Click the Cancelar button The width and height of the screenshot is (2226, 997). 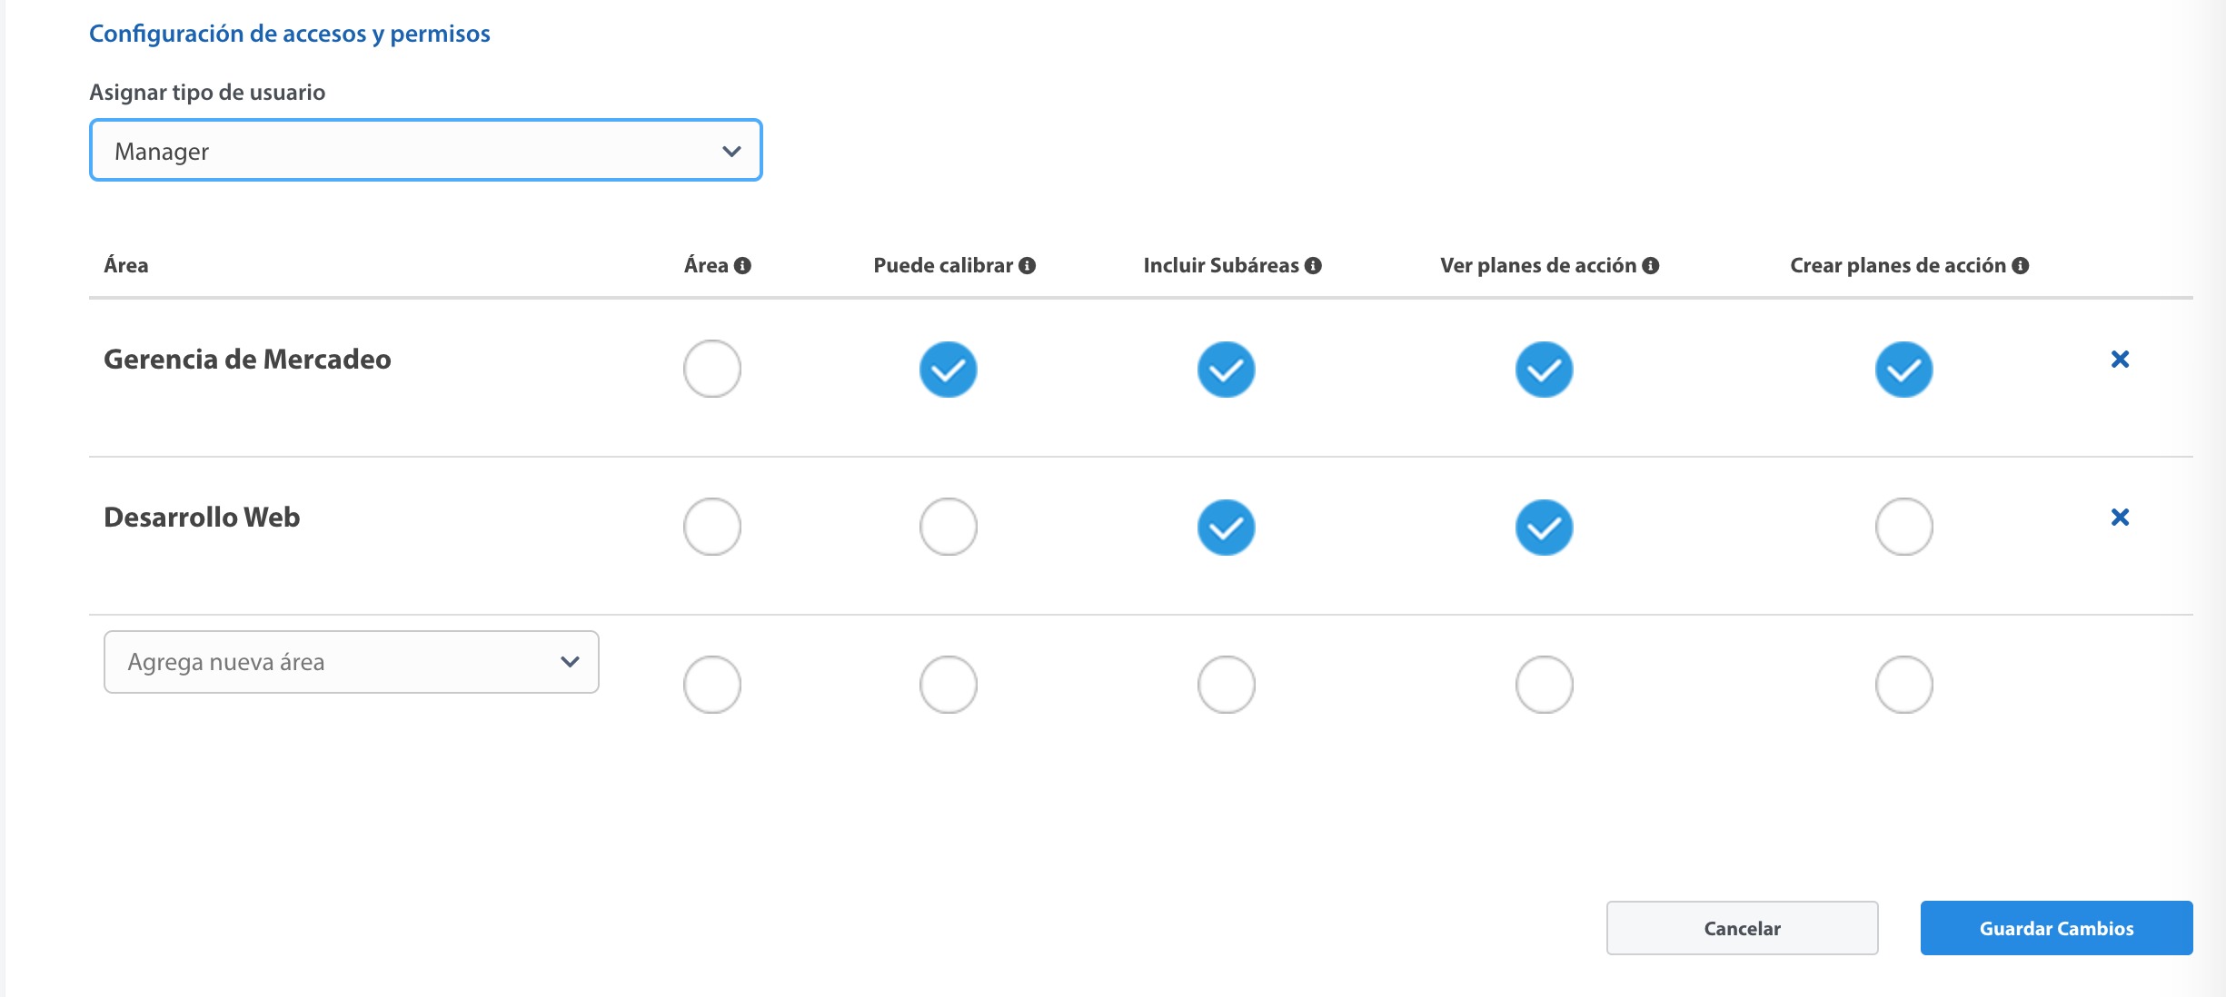pos(1743,928)
